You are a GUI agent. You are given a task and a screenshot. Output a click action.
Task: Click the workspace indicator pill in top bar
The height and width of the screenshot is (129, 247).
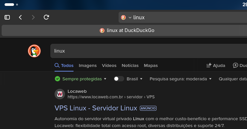[9, 5]
